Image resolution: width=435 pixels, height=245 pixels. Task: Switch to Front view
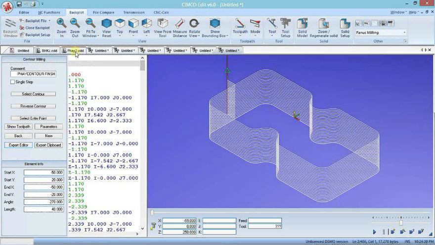(133, 27)
